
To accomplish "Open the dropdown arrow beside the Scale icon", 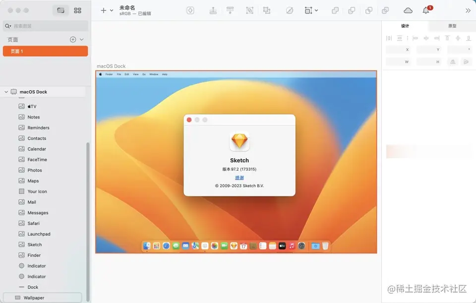I will point(316,10).
